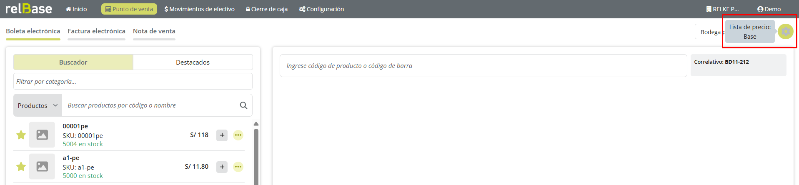Open Cierre de caja page
This screenshot has width=799, height=185.
(x=266, y=9)
